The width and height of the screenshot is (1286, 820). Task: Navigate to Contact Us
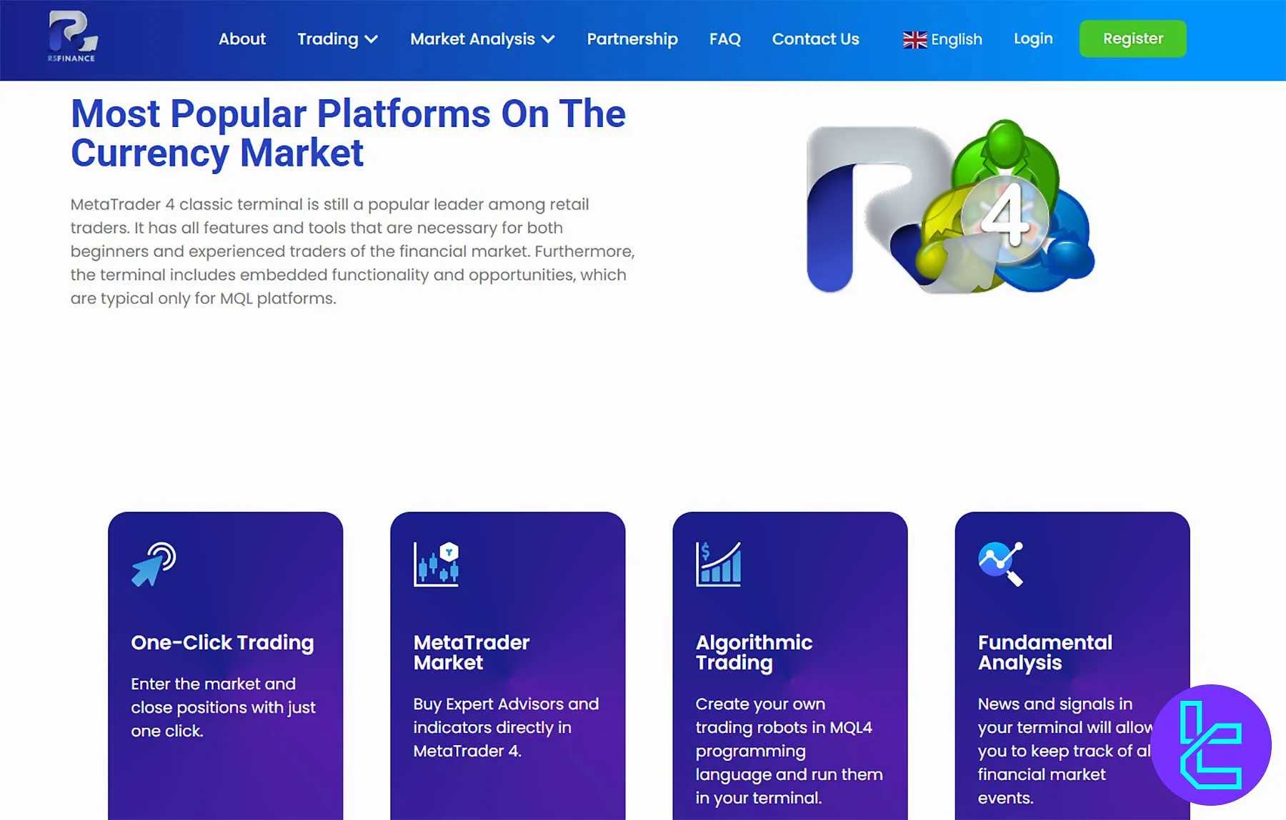[815, 39]
